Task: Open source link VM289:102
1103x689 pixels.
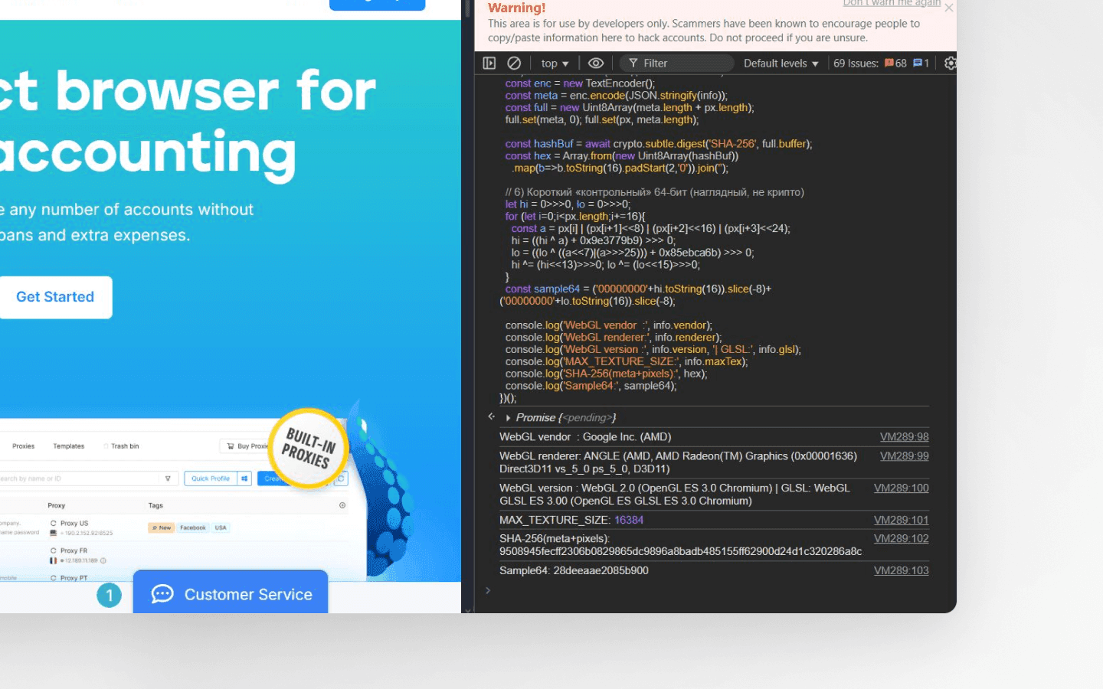Action: (901, 539)
